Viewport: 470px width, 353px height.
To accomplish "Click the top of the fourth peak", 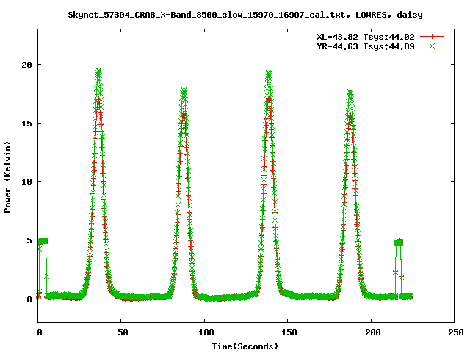I will (x=350, y=93).
